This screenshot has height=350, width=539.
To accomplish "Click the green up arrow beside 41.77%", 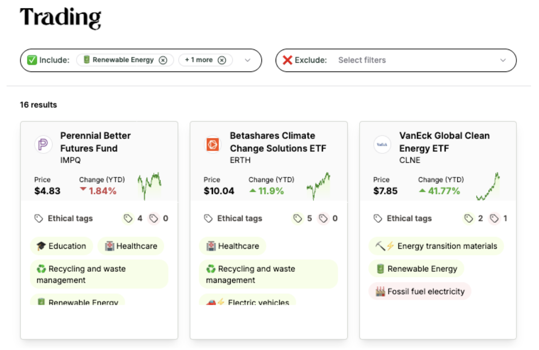I will click(422, 191).
